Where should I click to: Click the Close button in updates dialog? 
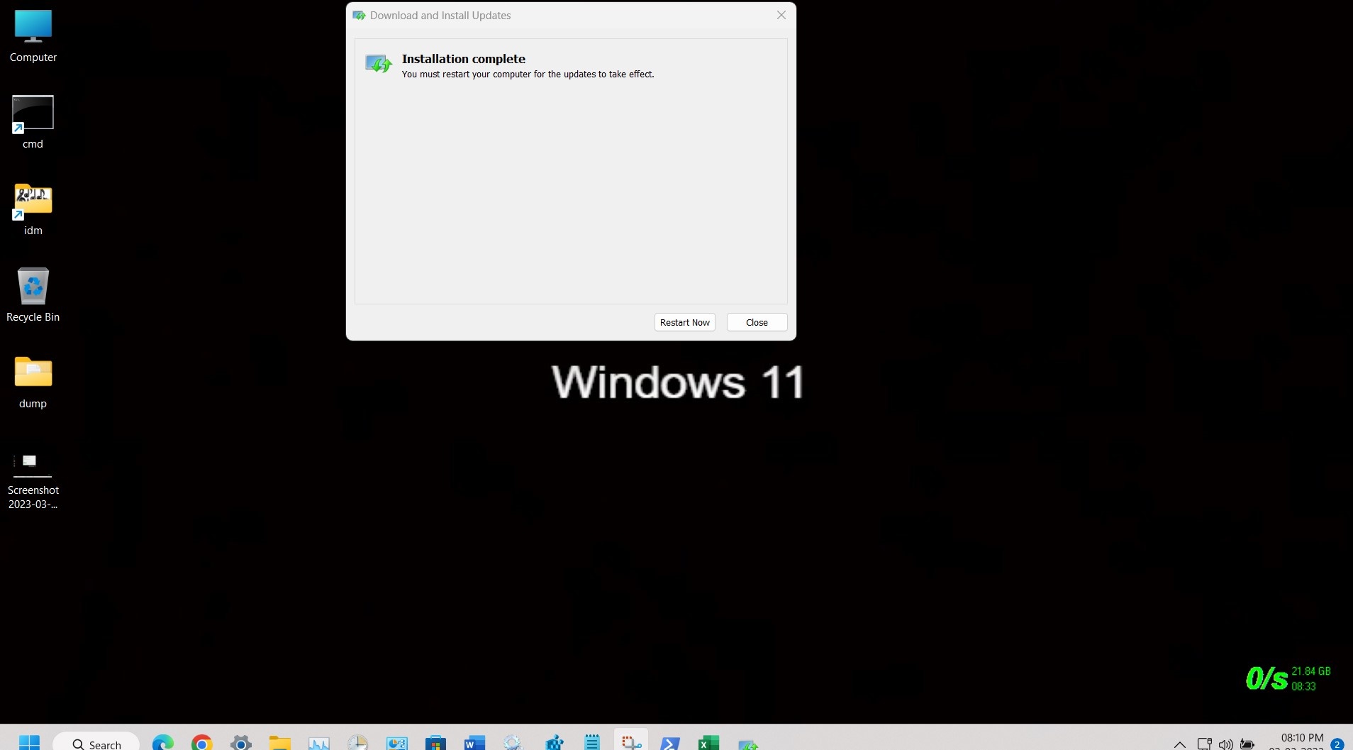click(x=757, y=322)
